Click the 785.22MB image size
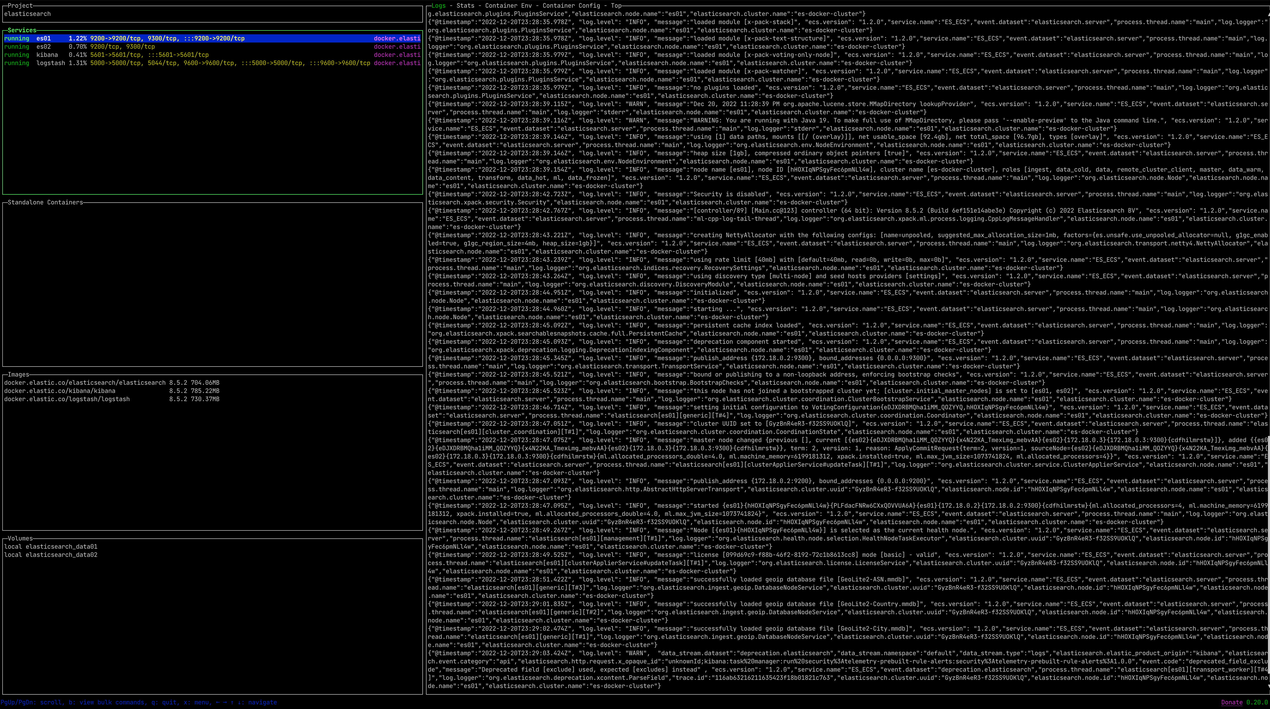The width and height of the screenshot is (1270, 709). pyautogui.click(x=205, y=391)
